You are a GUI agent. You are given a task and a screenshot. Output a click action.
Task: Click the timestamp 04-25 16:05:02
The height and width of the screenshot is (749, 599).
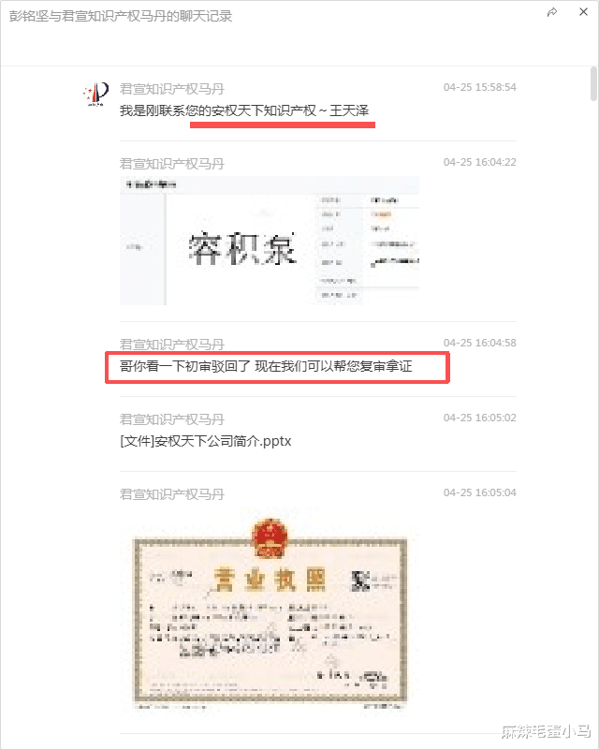pyautogui.click(x=479, y=418)
